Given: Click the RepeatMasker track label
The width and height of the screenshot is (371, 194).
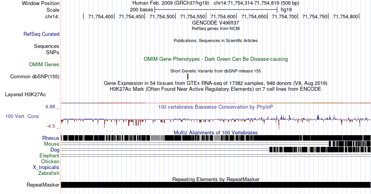Looking at the screenshot, I should 43,185.
